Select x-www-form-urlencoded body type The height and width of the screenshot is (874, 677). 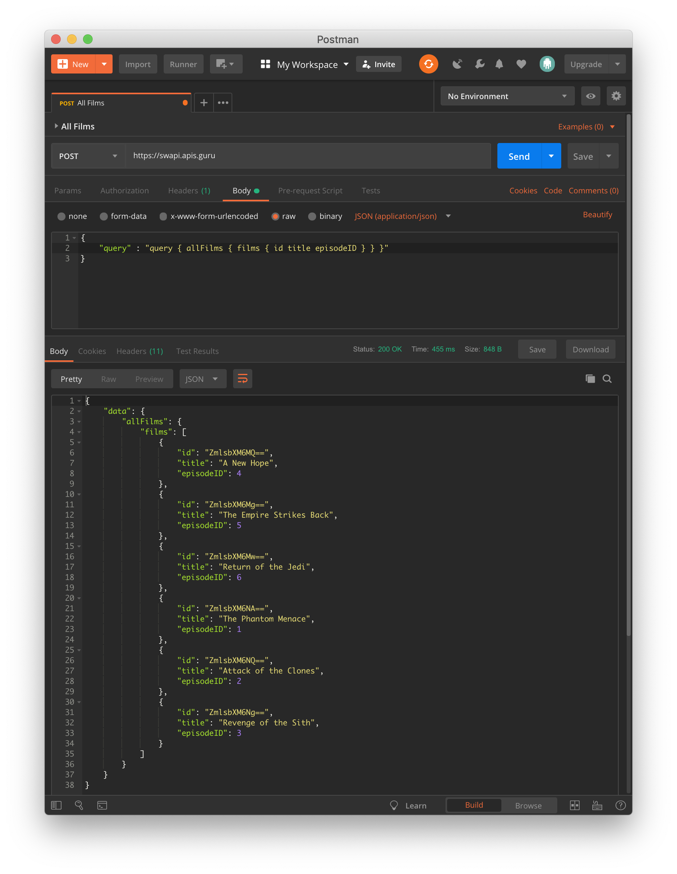click(163, 216)
